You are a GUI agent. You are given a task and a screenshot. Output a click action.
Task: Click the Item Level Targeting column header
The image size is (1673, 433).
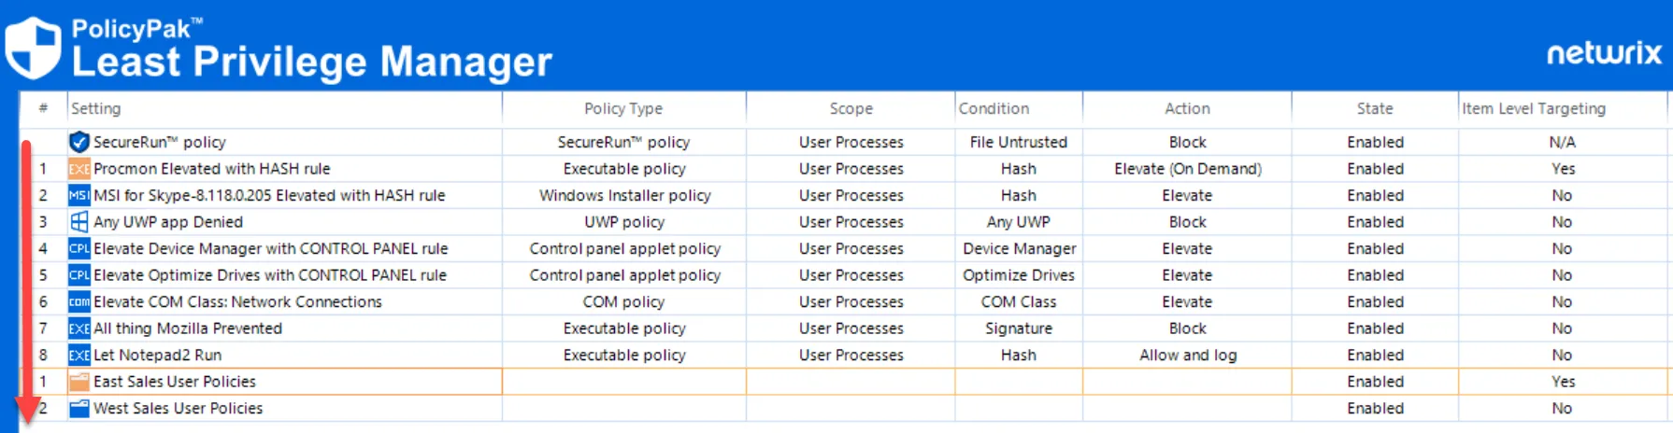[1534, 108]
